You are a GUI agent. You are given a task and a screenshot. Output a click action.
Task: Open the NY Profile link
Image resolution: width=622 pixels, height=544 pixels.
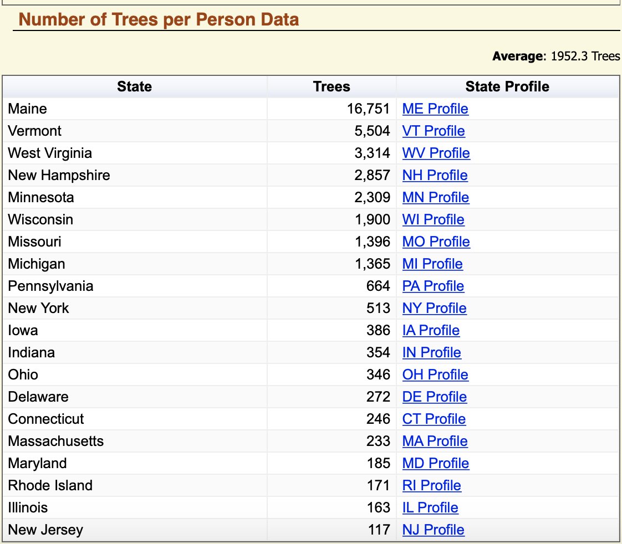coord(434,308)
